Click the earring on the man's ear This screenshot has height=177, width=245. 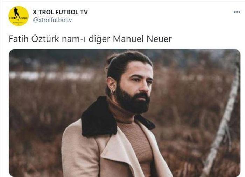112,92
